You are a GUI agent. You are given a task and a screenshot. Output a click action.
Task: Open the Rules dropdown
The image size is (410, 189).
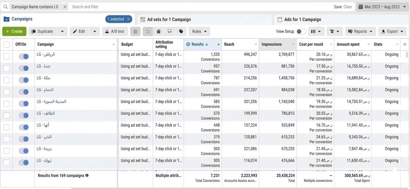199,32
